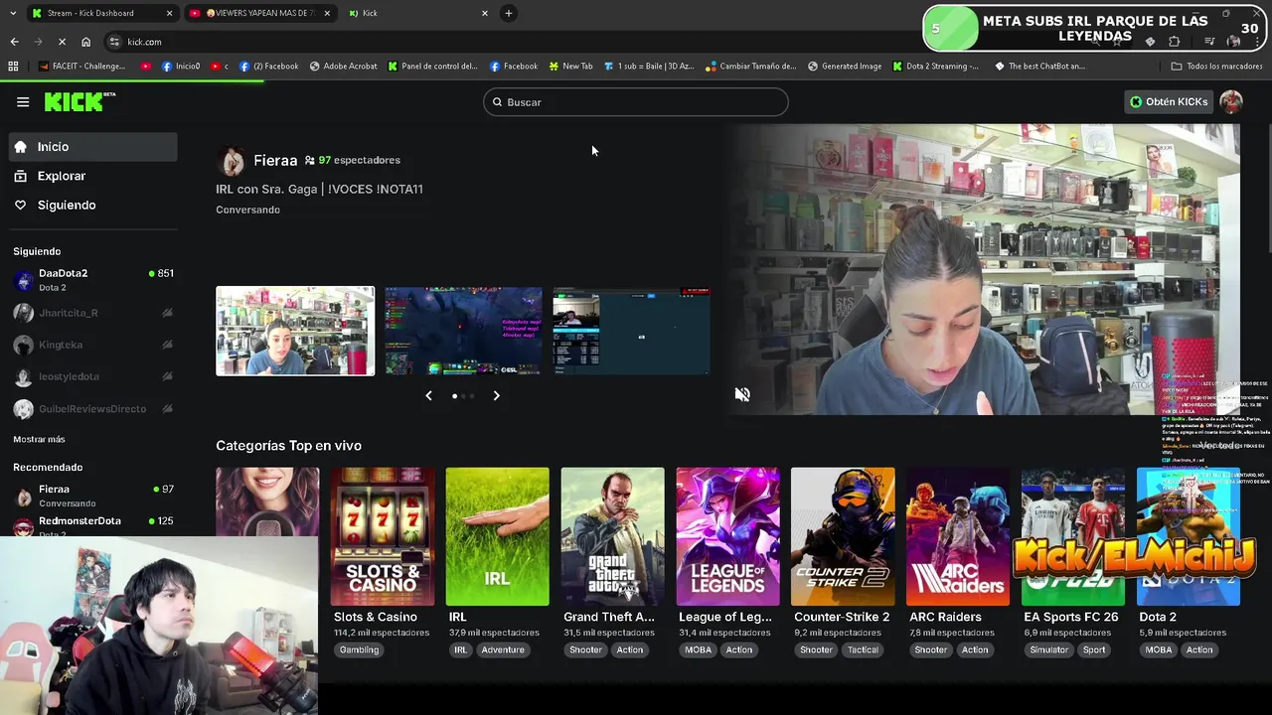Click the Gambling tag
Viewport: 1272px width, 715px height.
[359, 649]
